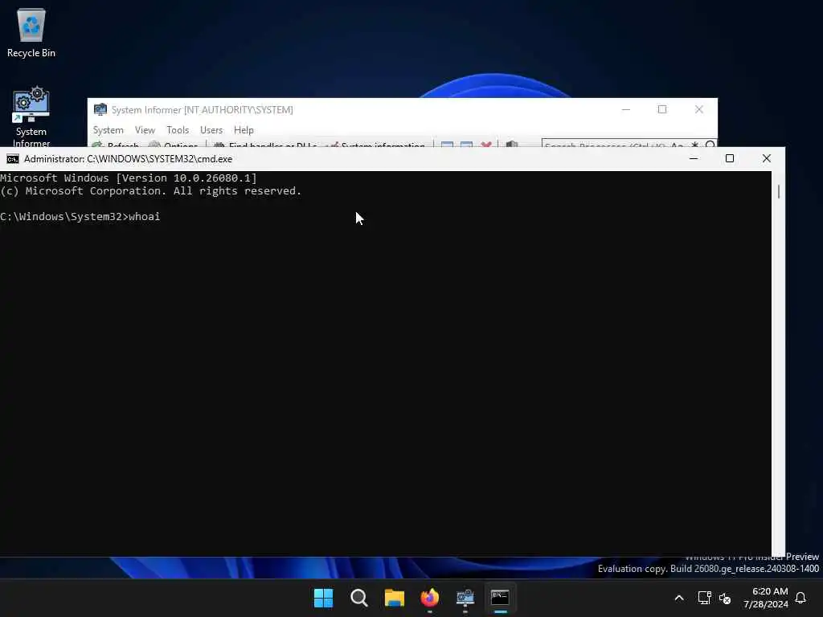The width and height of the screenshot is (823, 617).
Task: Open the notifications bell
Action: tap(800, 598)
